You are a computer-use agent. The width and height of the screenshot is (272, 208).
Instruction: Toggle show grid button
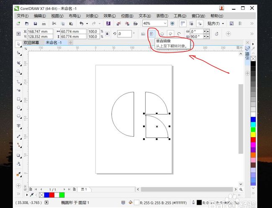coord(191,23)
